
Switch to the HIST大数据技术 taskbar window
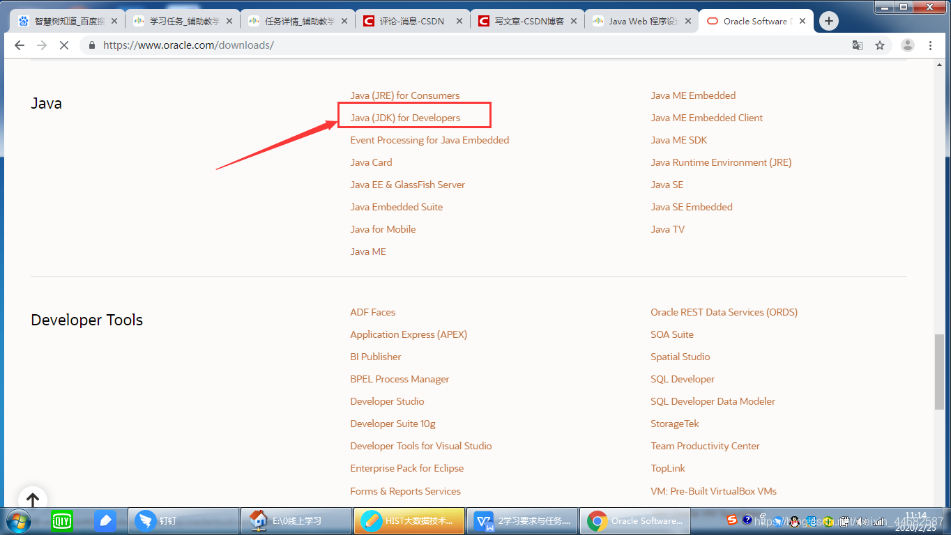pos(409,520)
